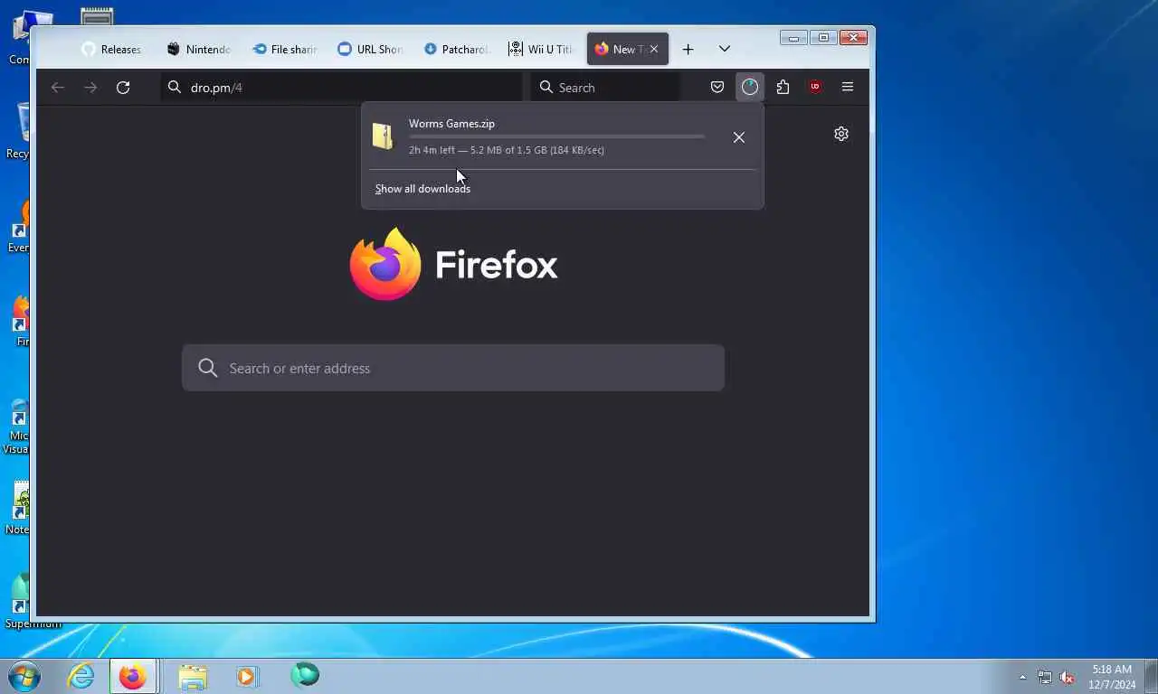
Task: Open new tab page settings gear
Action: [841, 134]
